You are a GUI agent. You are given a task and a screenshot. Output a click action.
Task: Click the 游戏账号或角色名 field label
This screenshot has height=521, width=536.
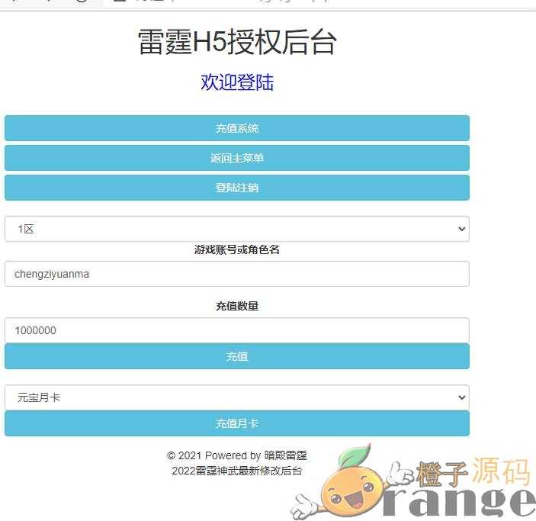[237, 249]
